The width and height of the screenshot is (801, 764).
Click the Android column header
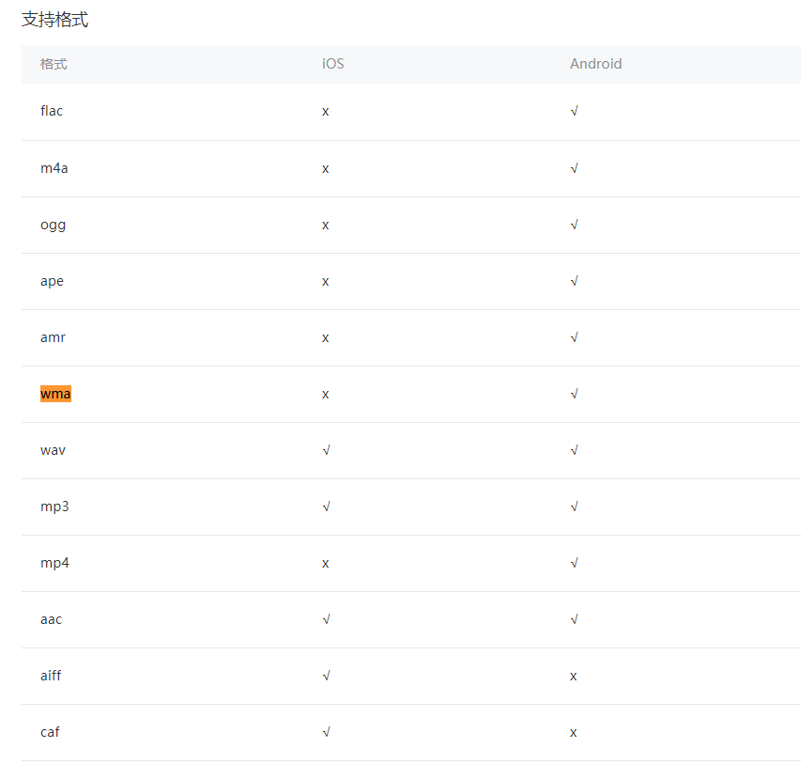(595, 64)
